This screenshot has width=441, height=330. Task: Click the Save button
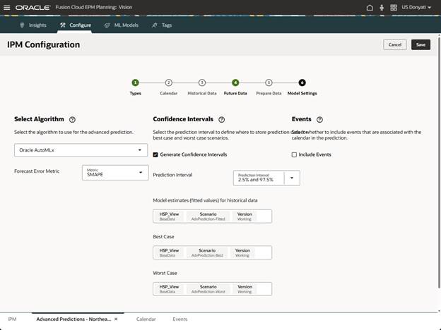(x=421, y=44)
